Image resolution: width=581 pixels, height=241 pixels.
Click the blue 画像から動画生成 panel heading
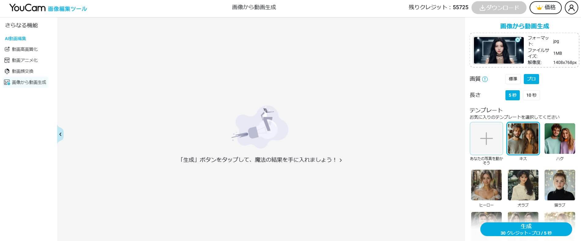tap(524, 26)
